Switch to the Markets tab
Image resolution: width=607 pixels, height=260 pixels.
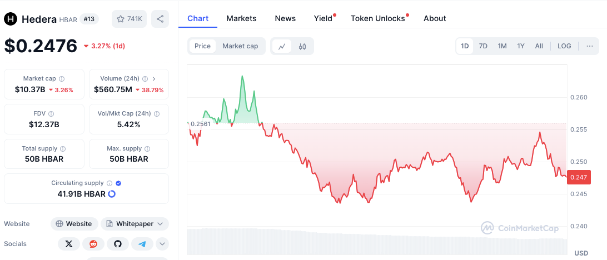pos(241,18)
